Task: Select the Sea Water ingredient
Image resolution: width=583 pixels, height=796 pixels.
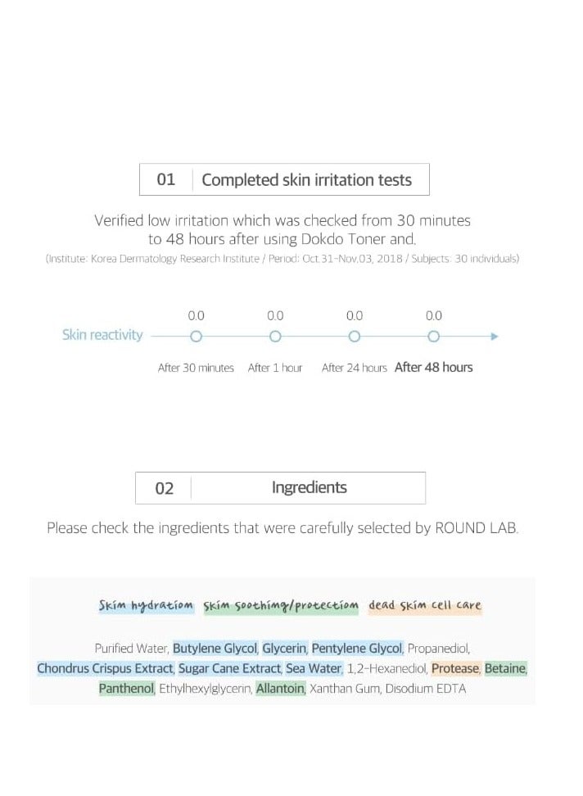Action: click(313, 668)
